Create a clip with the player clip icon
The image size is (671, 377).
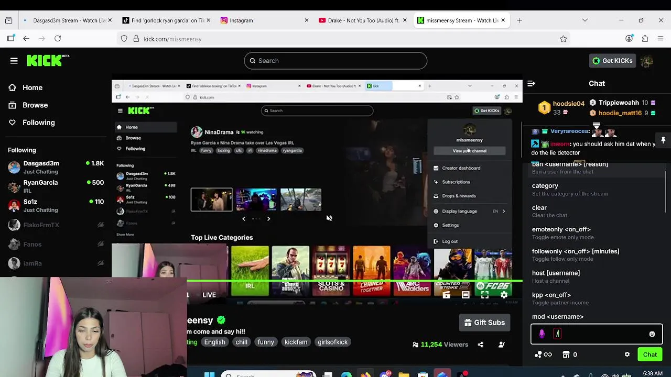(x=446, y=295)
